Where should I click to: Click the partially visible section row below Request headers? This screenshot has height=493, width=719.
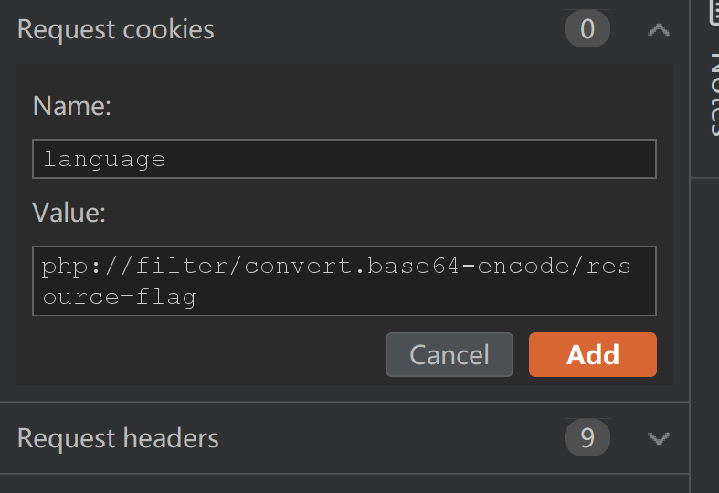click(344, 484)
